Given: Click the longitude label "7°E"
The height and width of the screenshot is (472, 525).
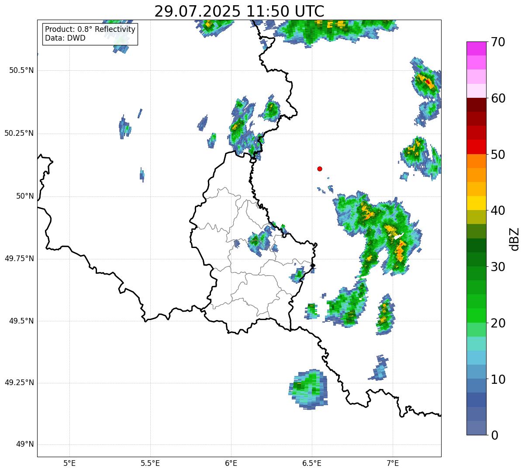Looking at the screenshot, I should (393, 463).
